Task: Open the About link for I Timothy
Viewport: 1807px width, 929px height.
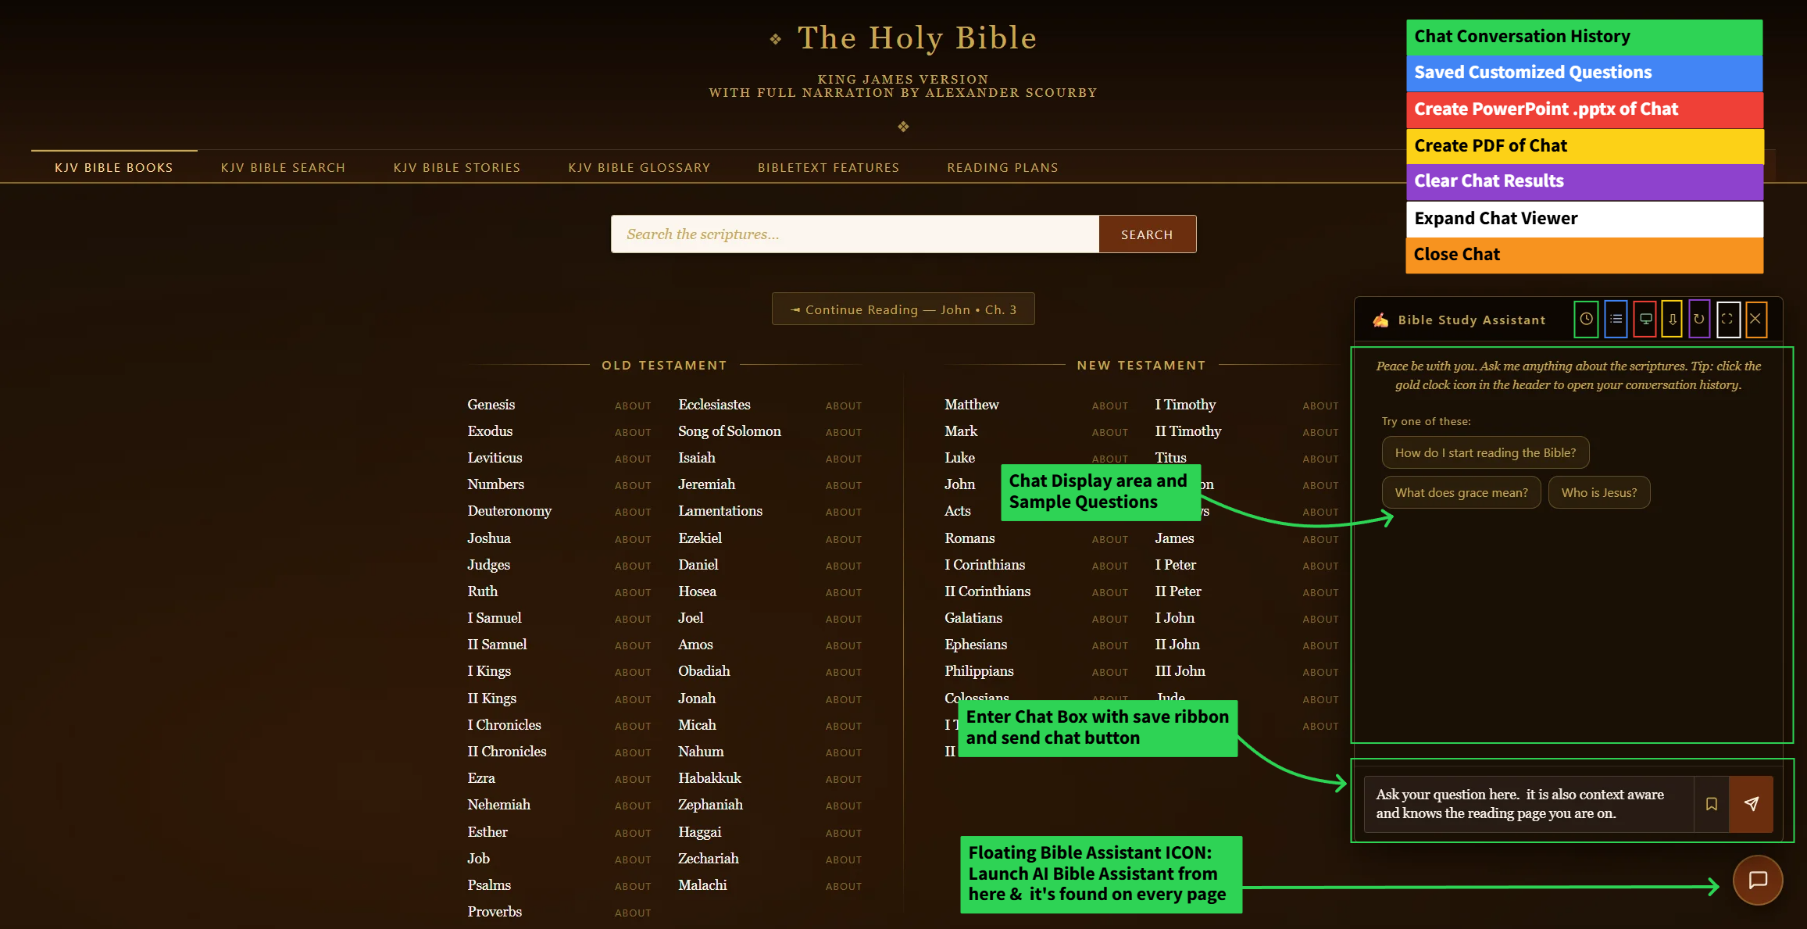Action: click(1320, 406)
